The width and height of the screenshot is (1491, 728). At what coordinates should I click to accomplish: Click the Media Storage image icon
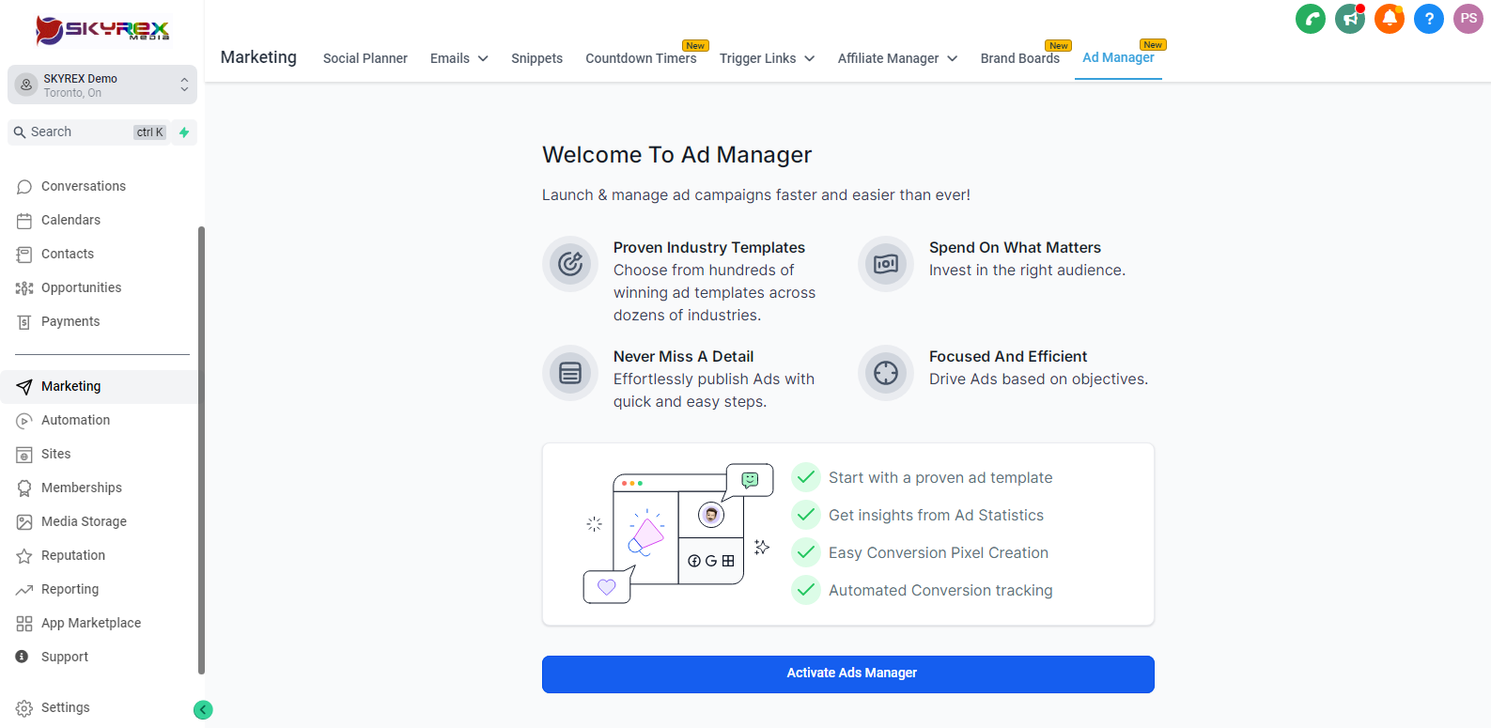[24, 522]
